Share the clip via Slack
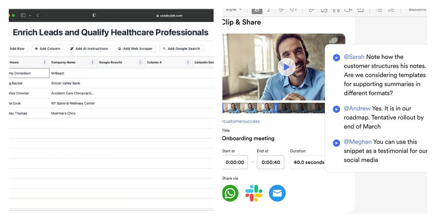The image size is (436, 218). click(254, 193)
